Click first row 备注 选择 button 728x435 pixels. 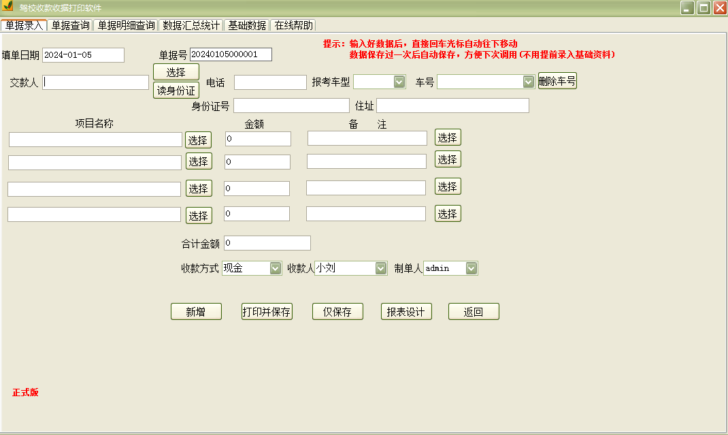[448, 138]
